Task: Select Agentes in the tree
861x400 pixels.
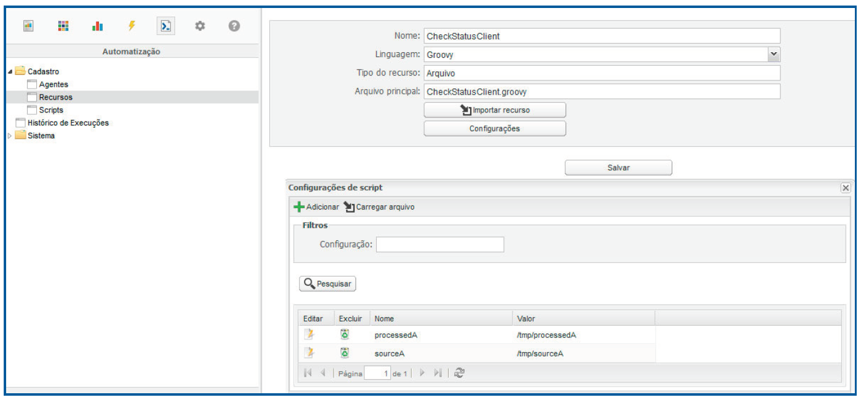Action: (x=53, y=84)
